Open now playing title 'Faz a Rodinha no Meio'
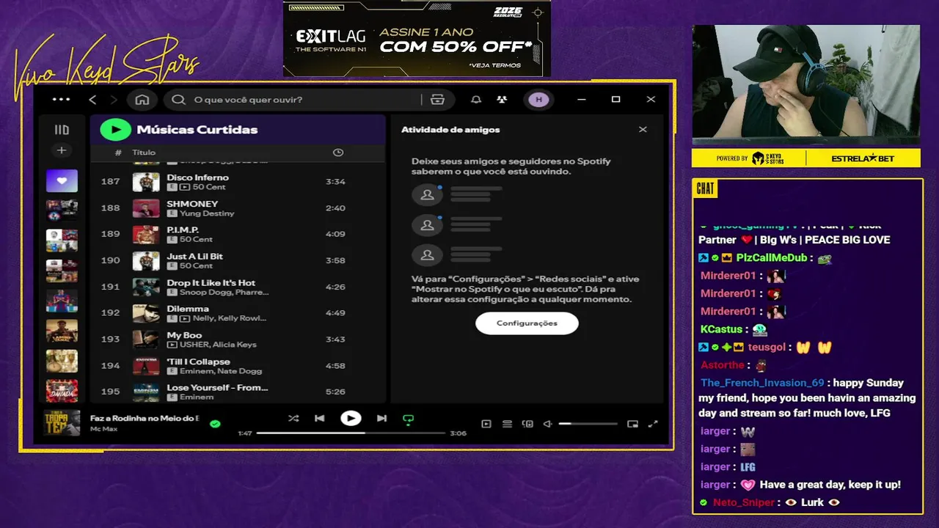Viewport: 939px width, 528px height. coord(145,418)
